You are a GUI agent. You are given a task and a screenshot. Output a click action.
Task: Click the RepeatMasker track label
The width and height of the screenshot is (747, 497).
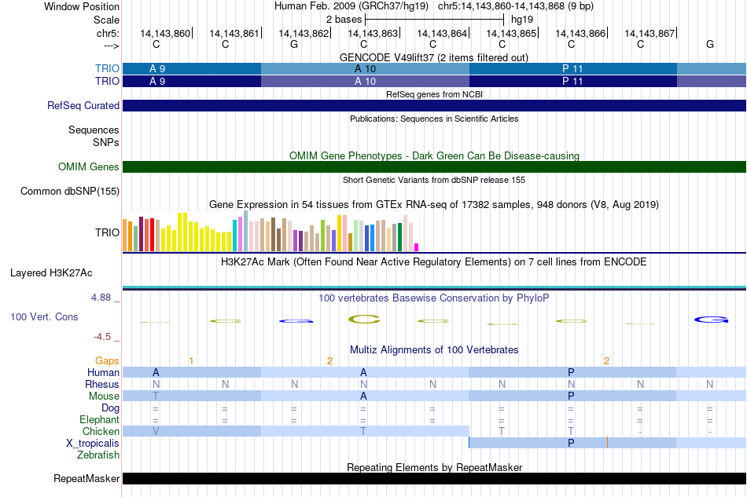pyautogui.click(x=86, y=478)
